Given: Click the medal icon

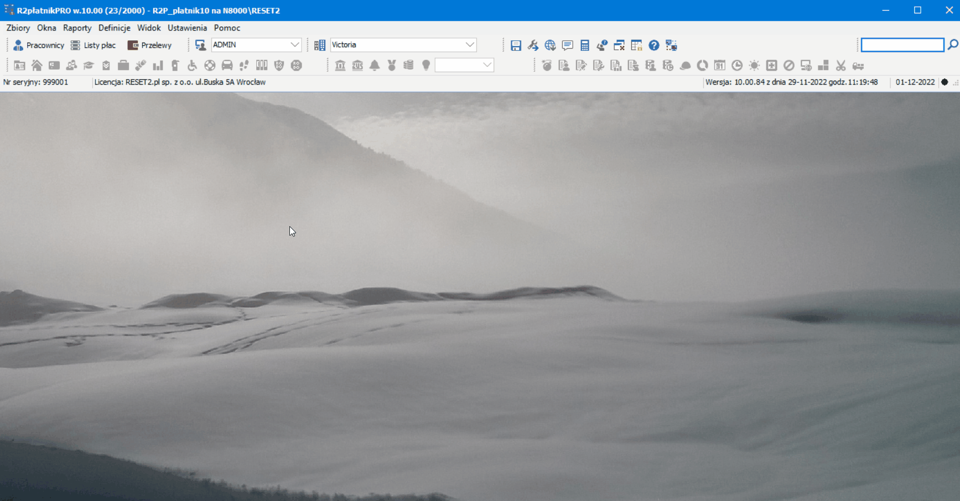Looking at the screenshot, I should 392,66.
